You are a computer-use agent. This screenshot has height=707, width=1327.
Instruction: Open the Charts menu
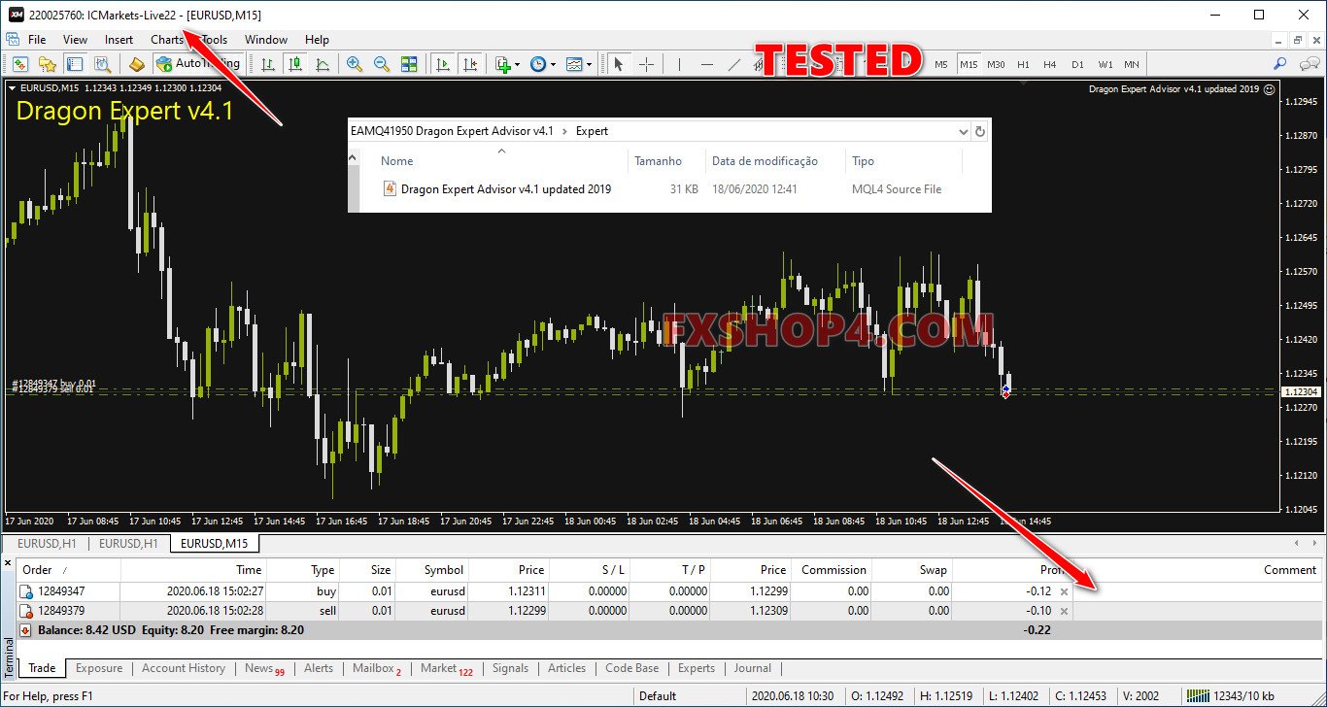166,40
